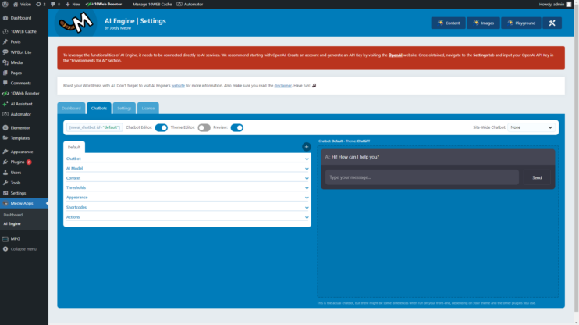
Task: Turn off the Preview toggle
Action: point(237,127)
